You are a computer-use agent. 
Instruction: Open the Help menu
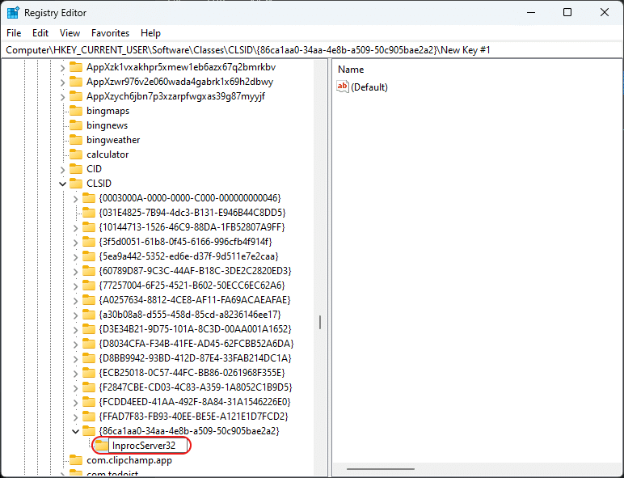pos(150,33)
